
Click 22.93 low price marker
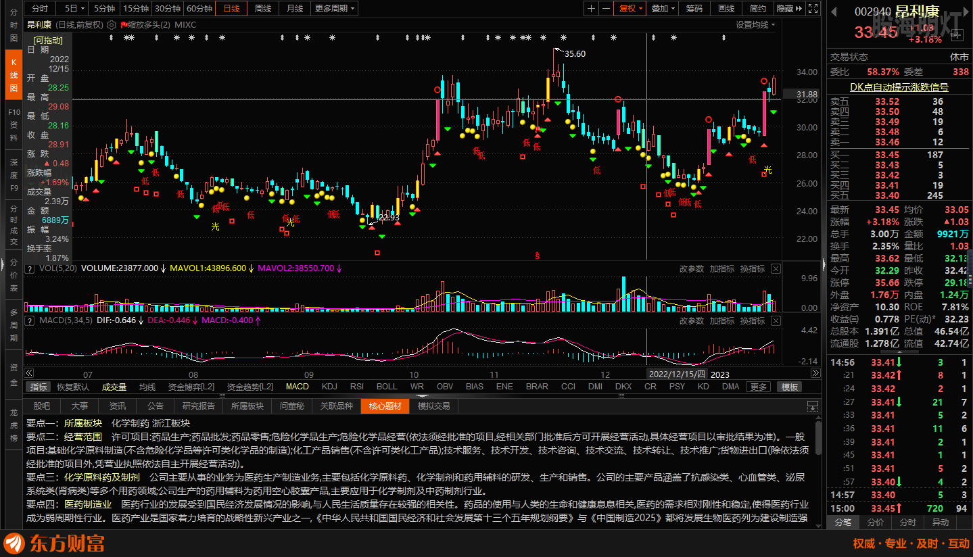click(x=388, y=218)
